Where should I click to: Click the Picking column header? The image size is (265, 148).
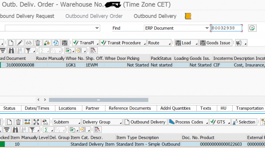click(138, 58)
